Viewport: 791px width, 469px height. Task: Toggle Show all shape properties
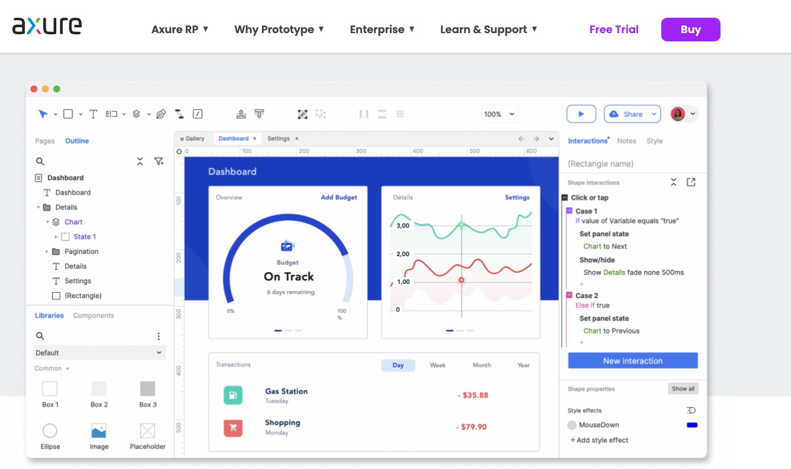pos(683,389)
